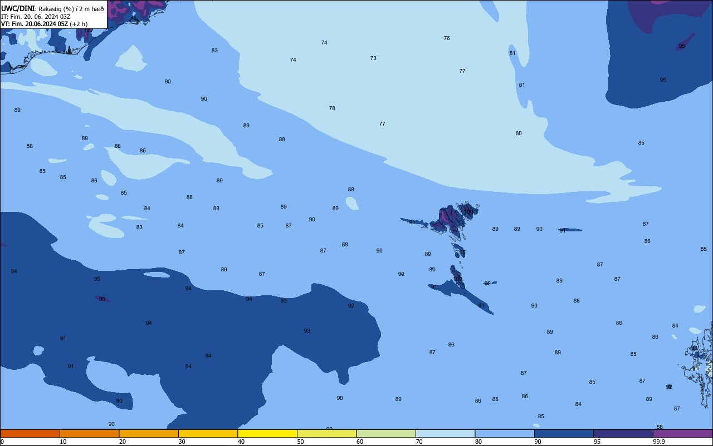Click the 40–50 bright yellow legend swatch

267,433
